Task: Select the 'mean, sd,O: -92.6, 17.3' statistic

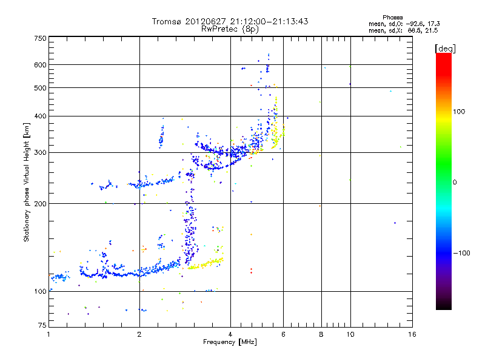Action: (x=404, y=24)
